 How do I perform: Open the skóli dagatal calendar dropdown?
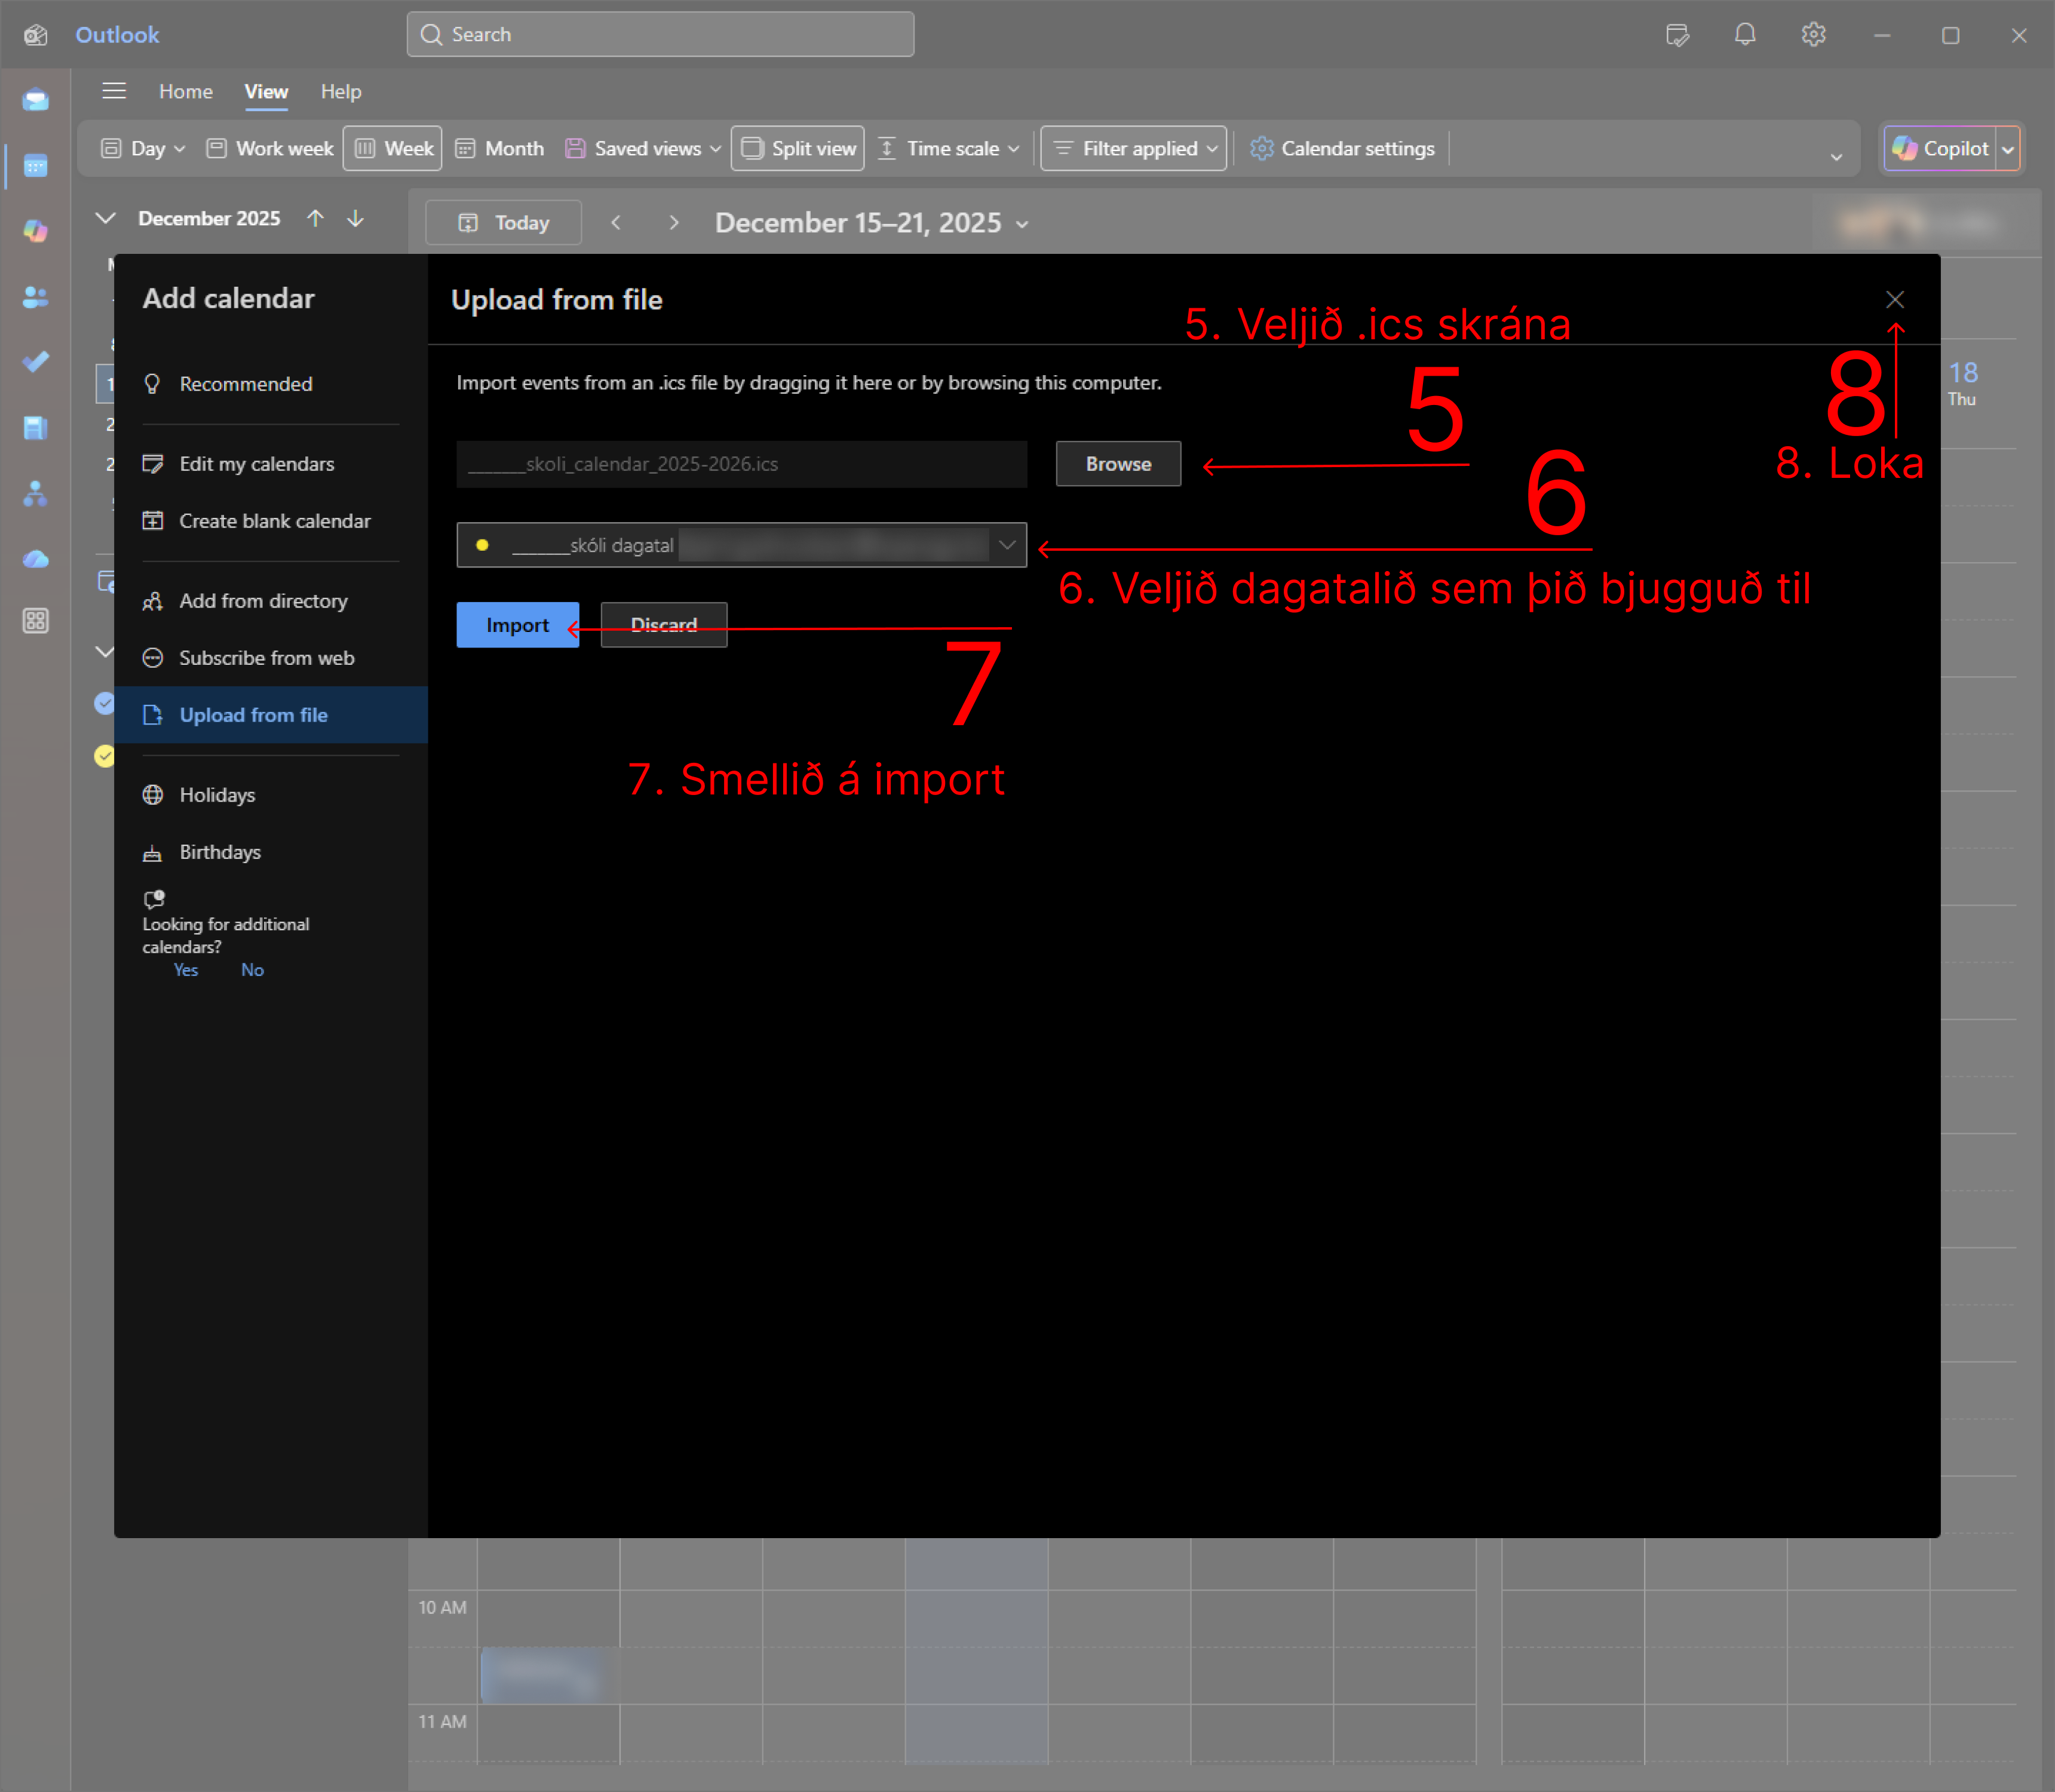742,545
